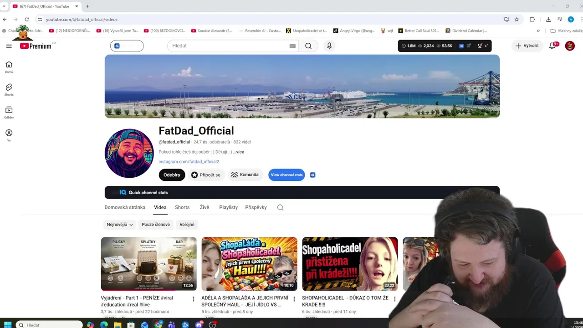Click the vidIQ pill beside the logo
Viewport: 583px width, 328px height.
click(127, 46)
